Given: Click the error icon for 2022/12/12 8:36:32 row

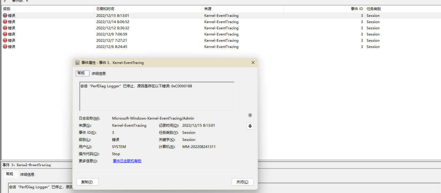Looking at the screenshot, I should [5, 28].
